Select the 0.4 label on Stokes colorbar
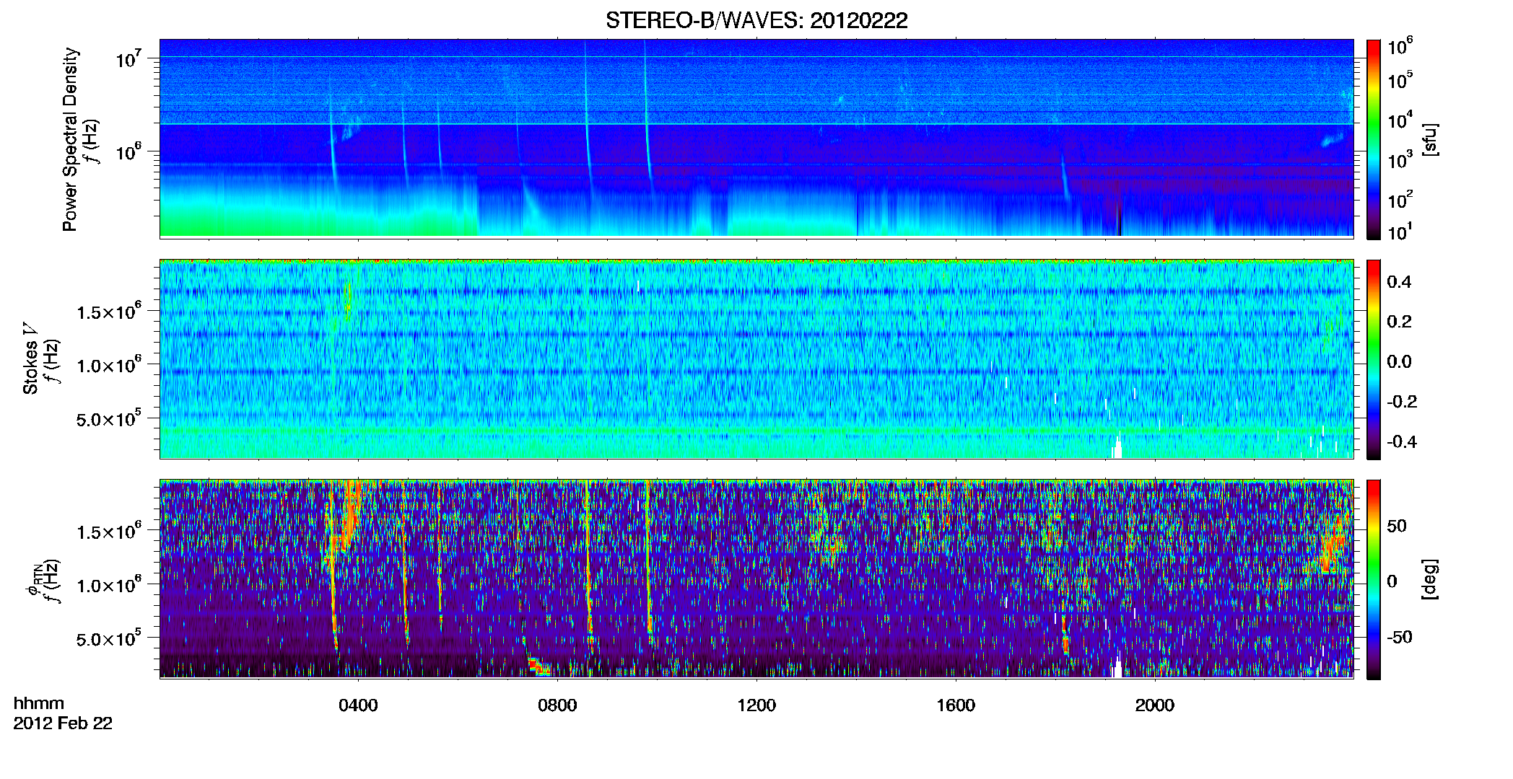 (x=1399, y=282)
